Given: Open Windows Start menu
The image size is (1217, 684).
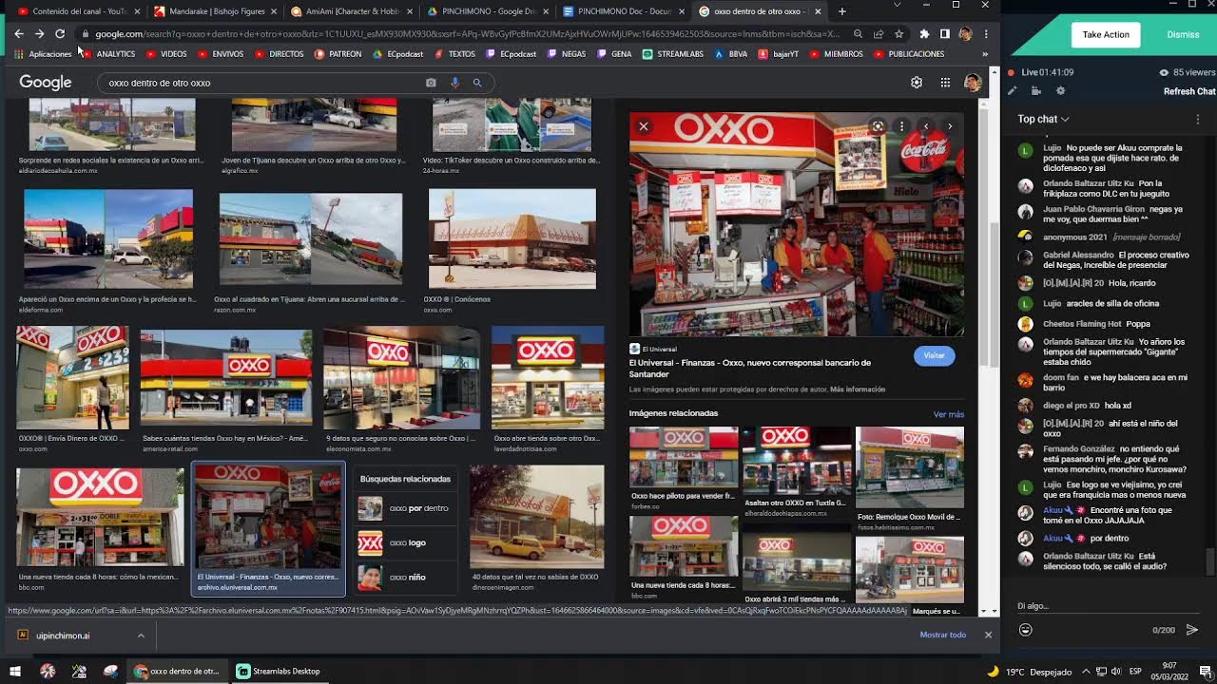Looking at the screenshot, I should pos(15,671).
